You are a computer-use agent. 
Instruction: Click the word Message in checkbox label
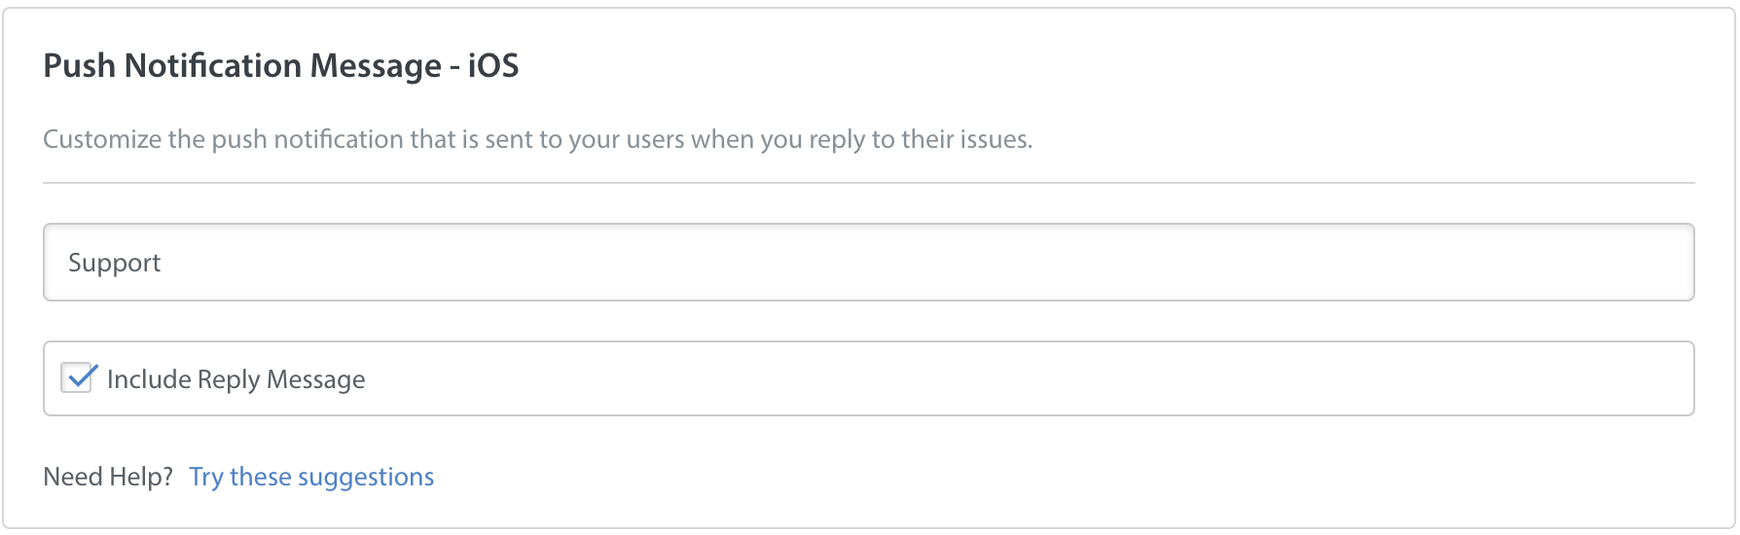(316, 379)
